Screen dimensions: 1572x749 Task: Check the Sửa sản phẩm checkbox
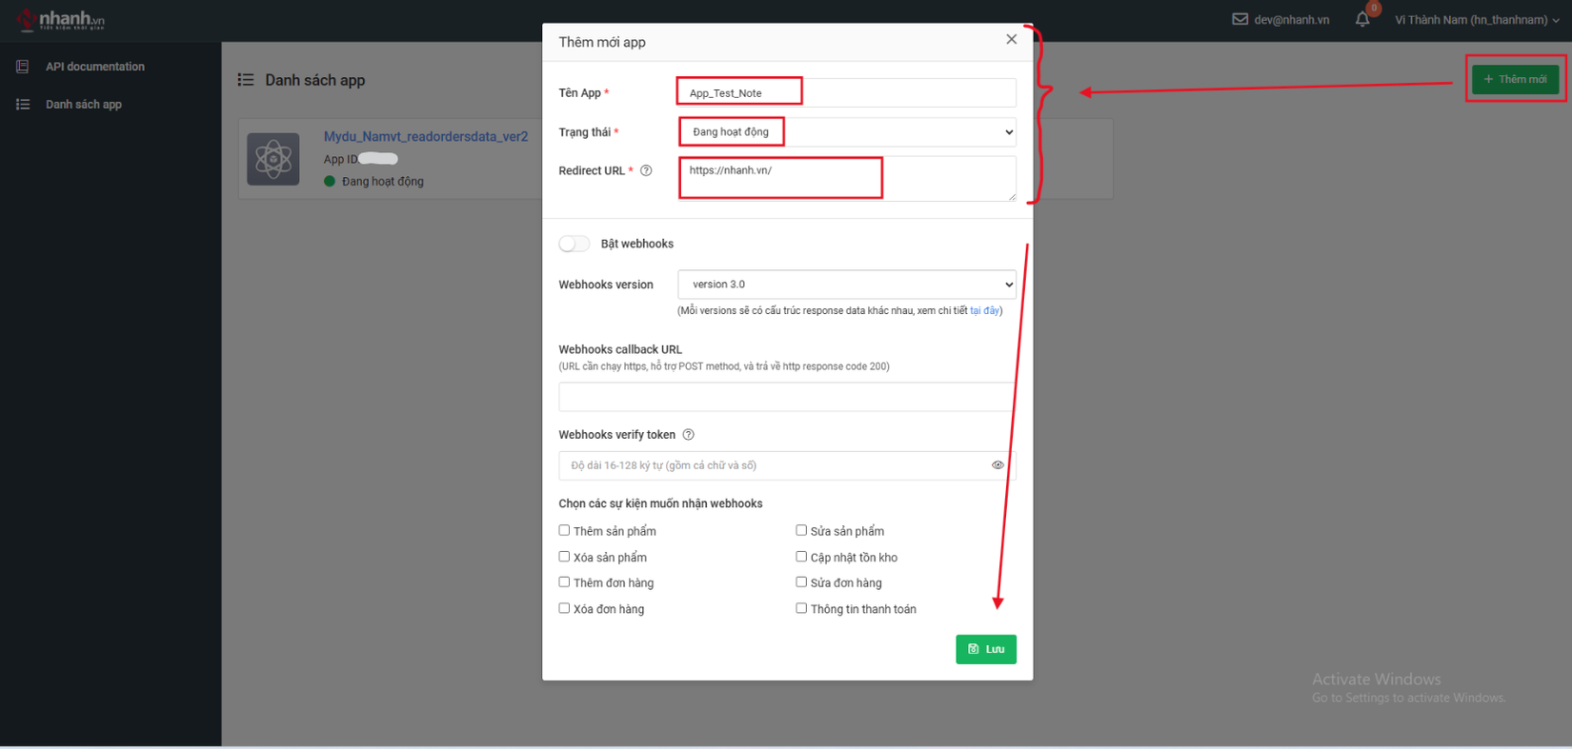tap(801, 531)
